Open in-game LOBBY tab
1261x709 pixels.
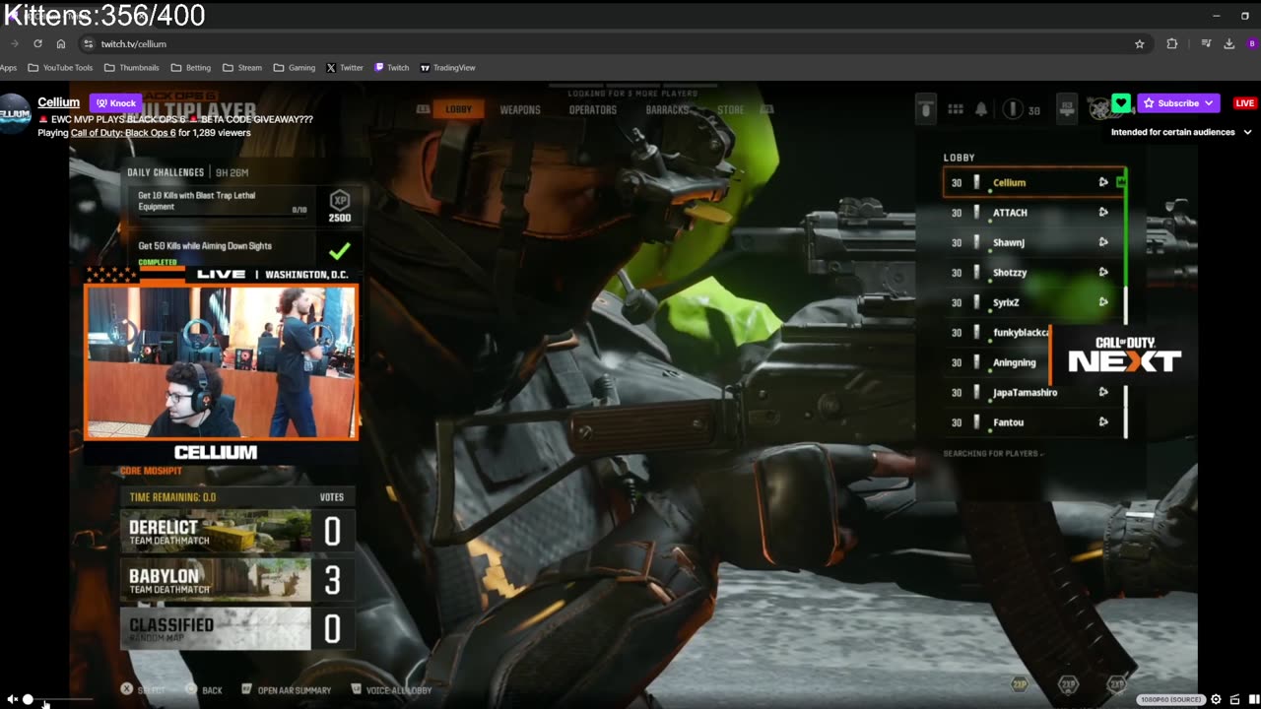(x=458, y=109)
